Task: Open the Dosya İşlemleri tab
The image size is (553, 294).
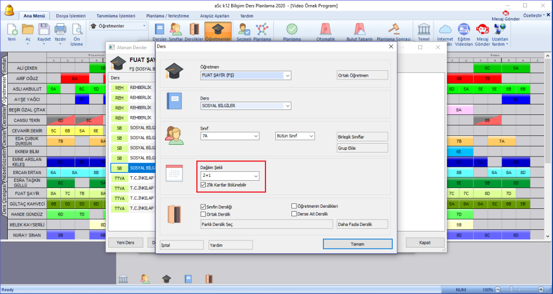Action: [x=71, y=16]
